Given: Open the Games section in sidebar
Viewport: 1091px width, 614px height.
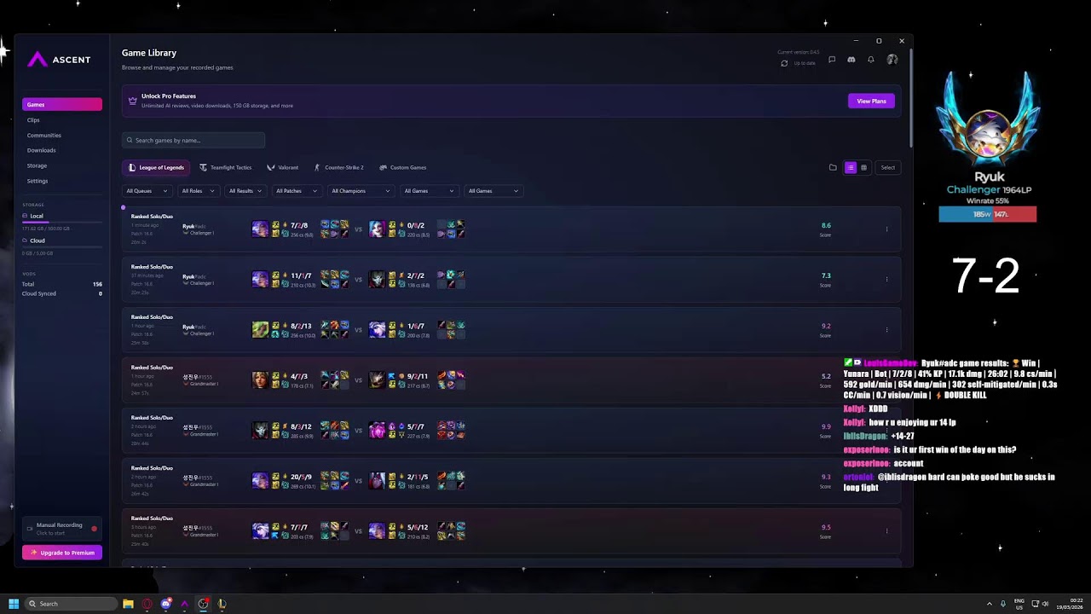Looking at the screenshot, I should (62, 104).
